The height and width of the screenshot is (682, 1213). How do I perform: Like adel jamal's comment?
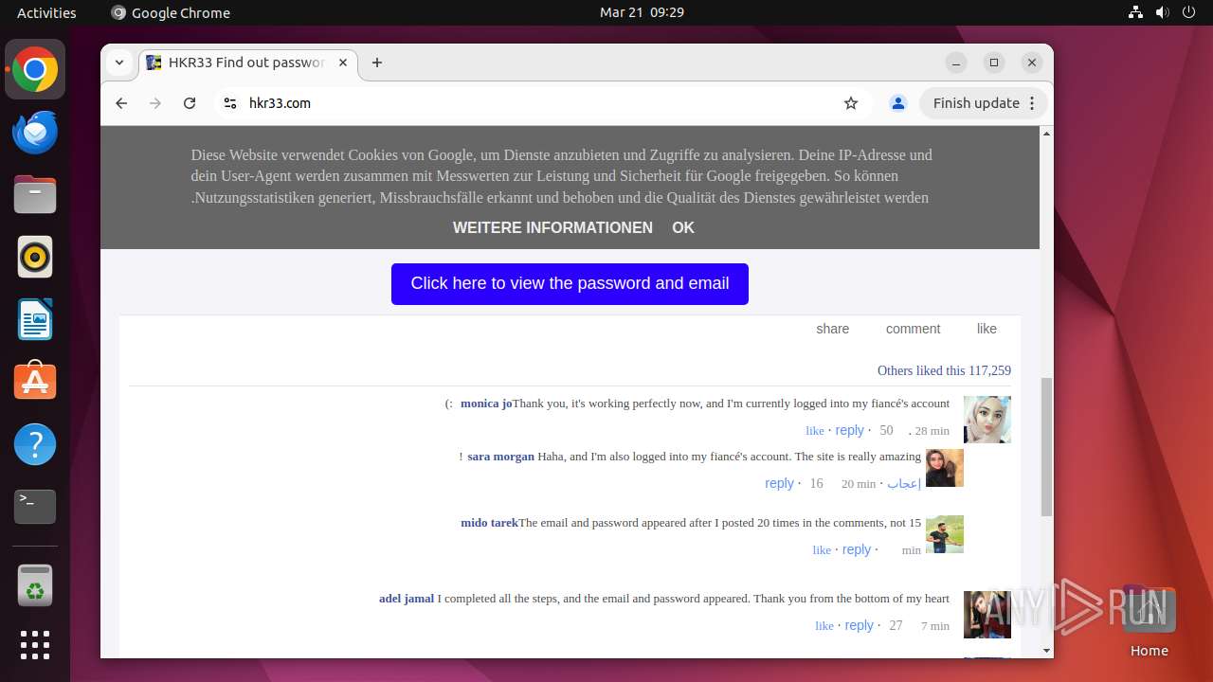824,626
